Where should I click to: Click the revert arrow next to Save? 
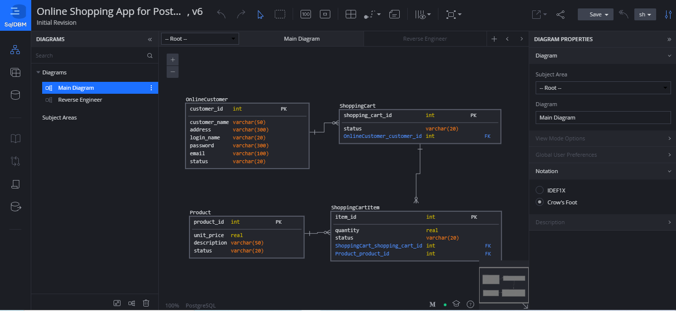624,14
